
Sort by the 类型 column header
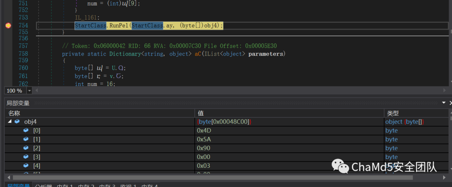point(416,113)
